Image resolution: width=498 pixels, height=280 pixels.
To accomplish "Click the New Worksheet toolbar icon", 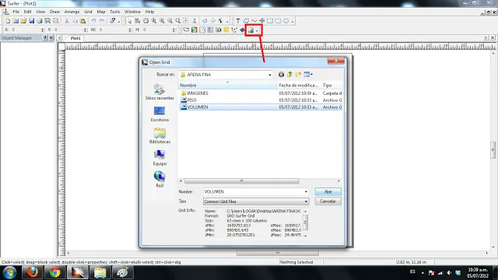I will point(16,21).
